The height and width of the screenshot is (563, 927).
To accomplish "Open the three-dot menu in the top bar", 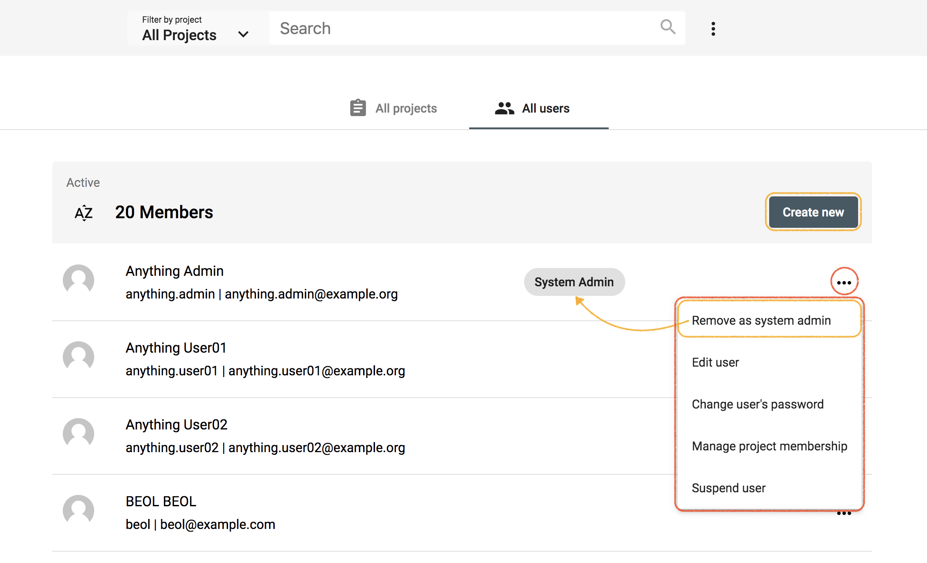I will [713, 28].
